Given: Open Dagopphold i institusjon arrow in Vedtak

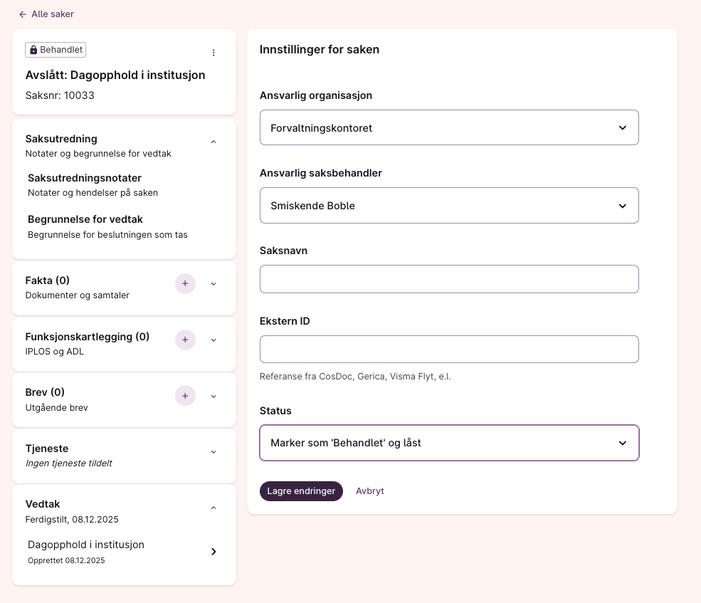Looking at the screenshot, I should click(x=214, y=552).
